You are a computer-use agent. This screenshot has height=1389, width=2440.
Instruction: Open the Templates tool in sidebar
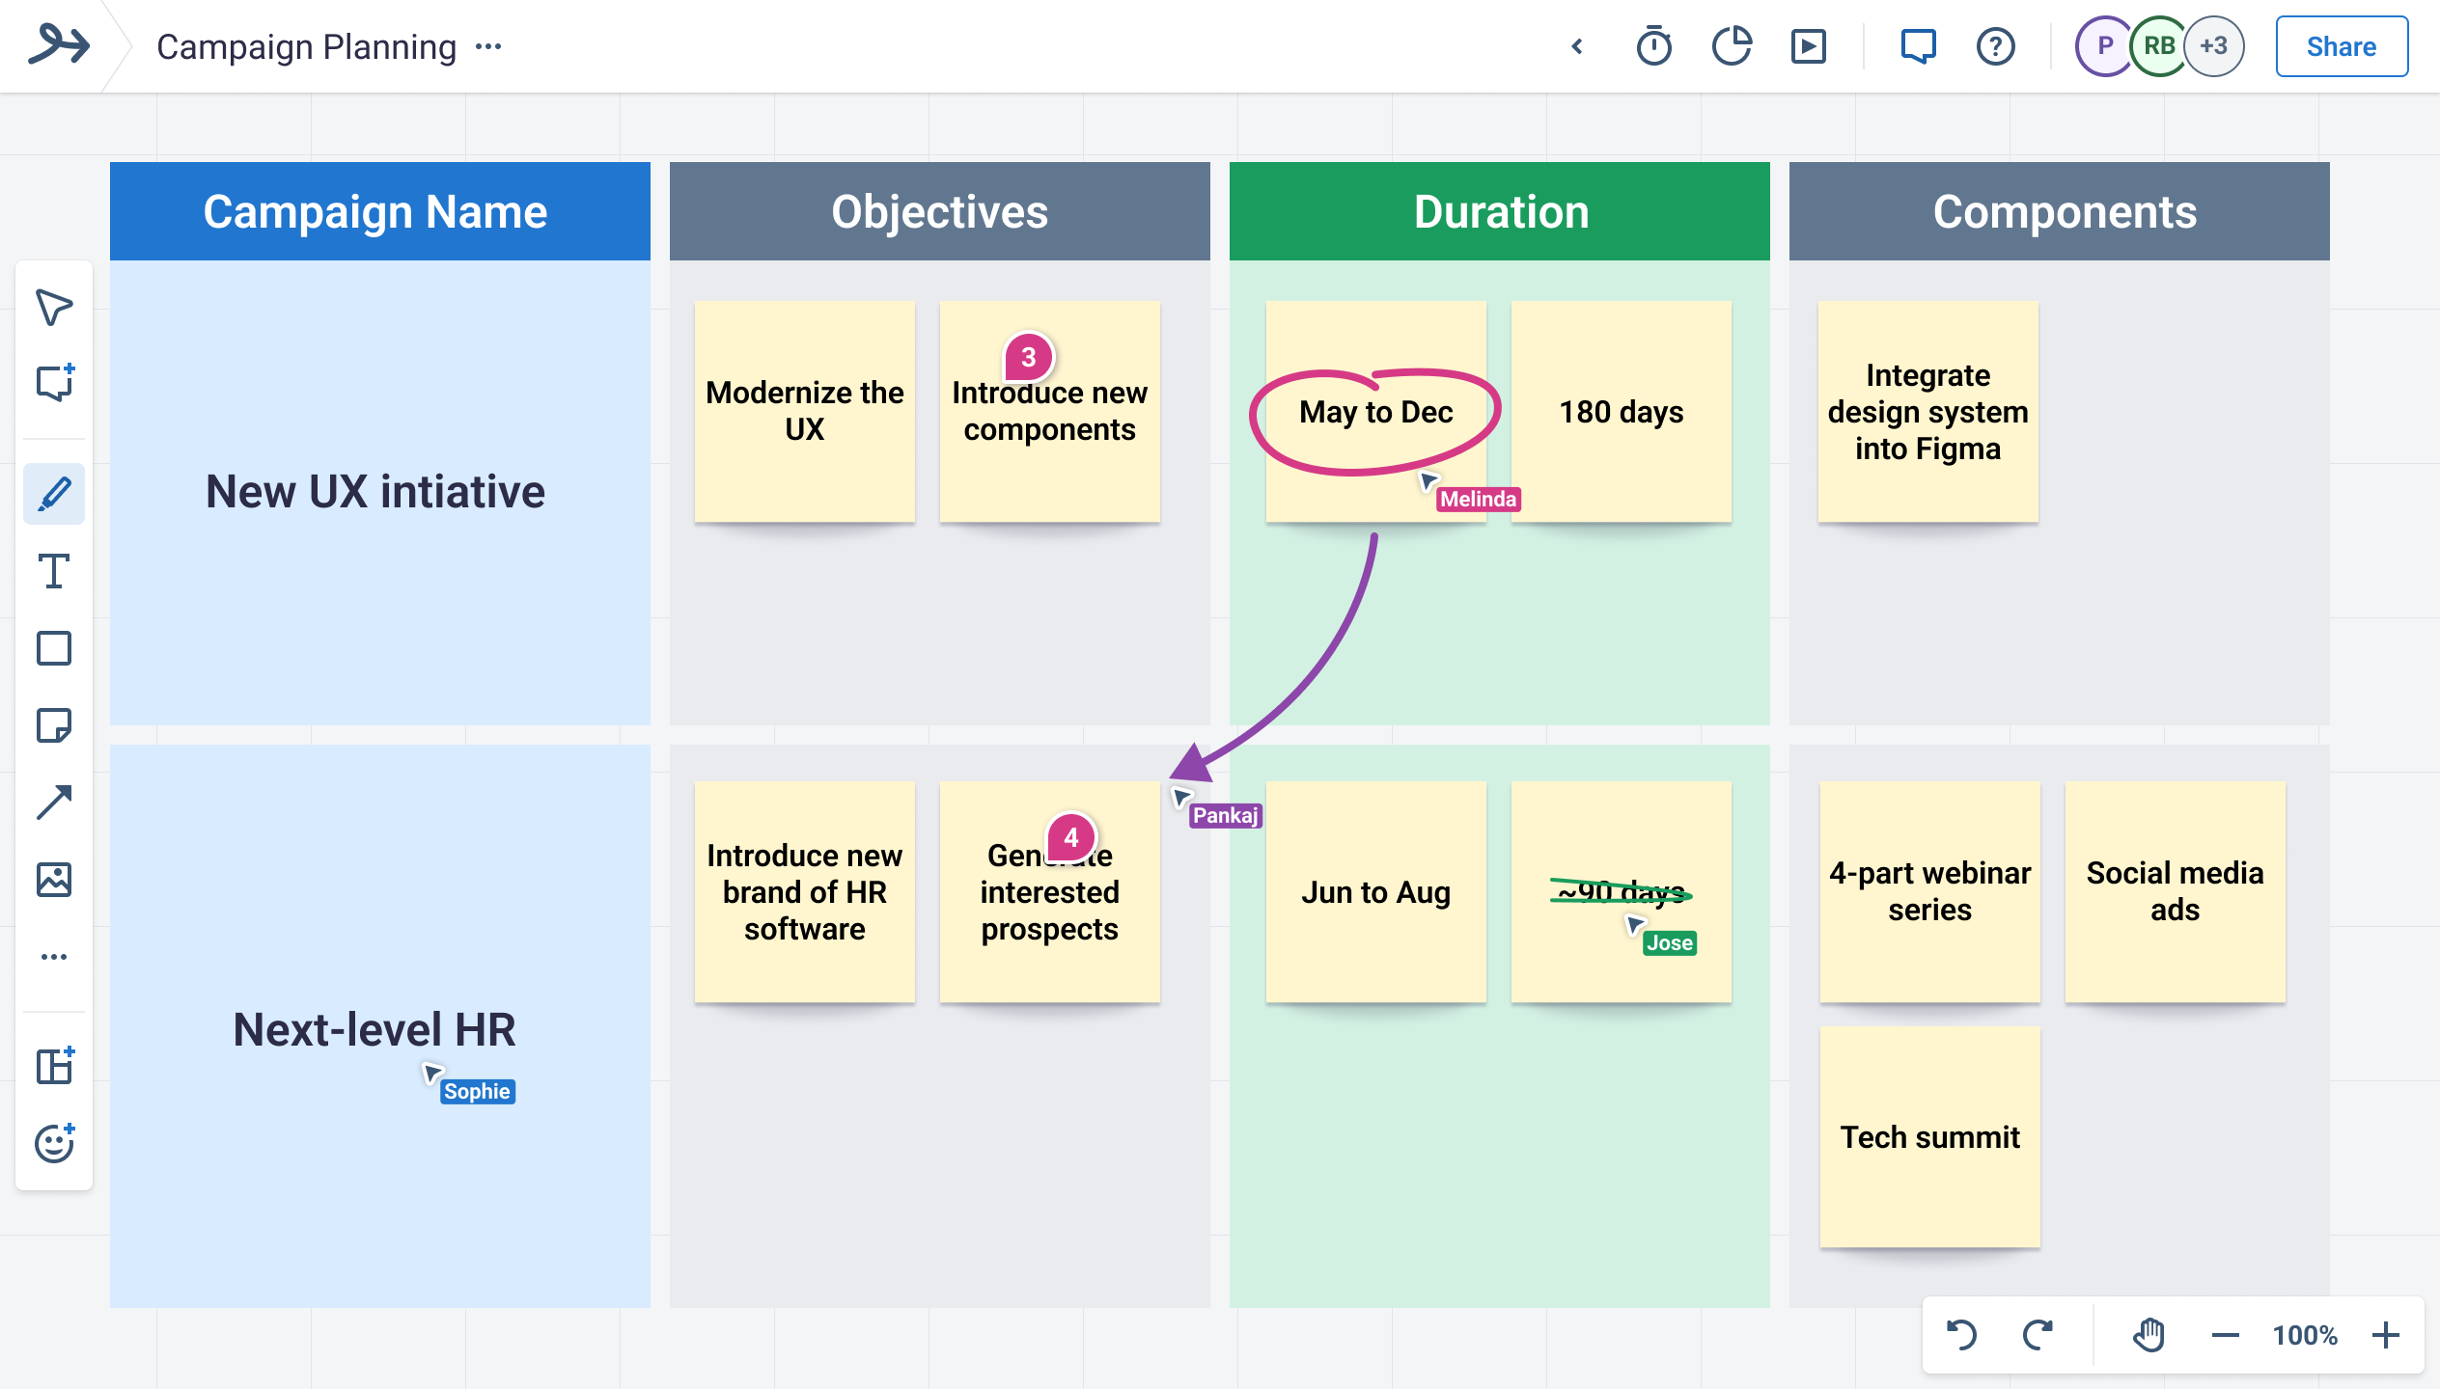[53, 1066]
